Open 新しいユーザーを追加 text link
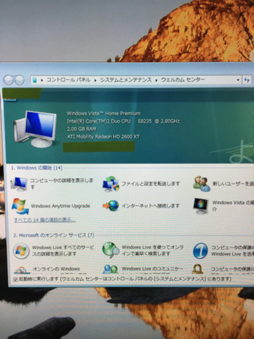The height and width of the screenshot is (339, 254). 233,183
